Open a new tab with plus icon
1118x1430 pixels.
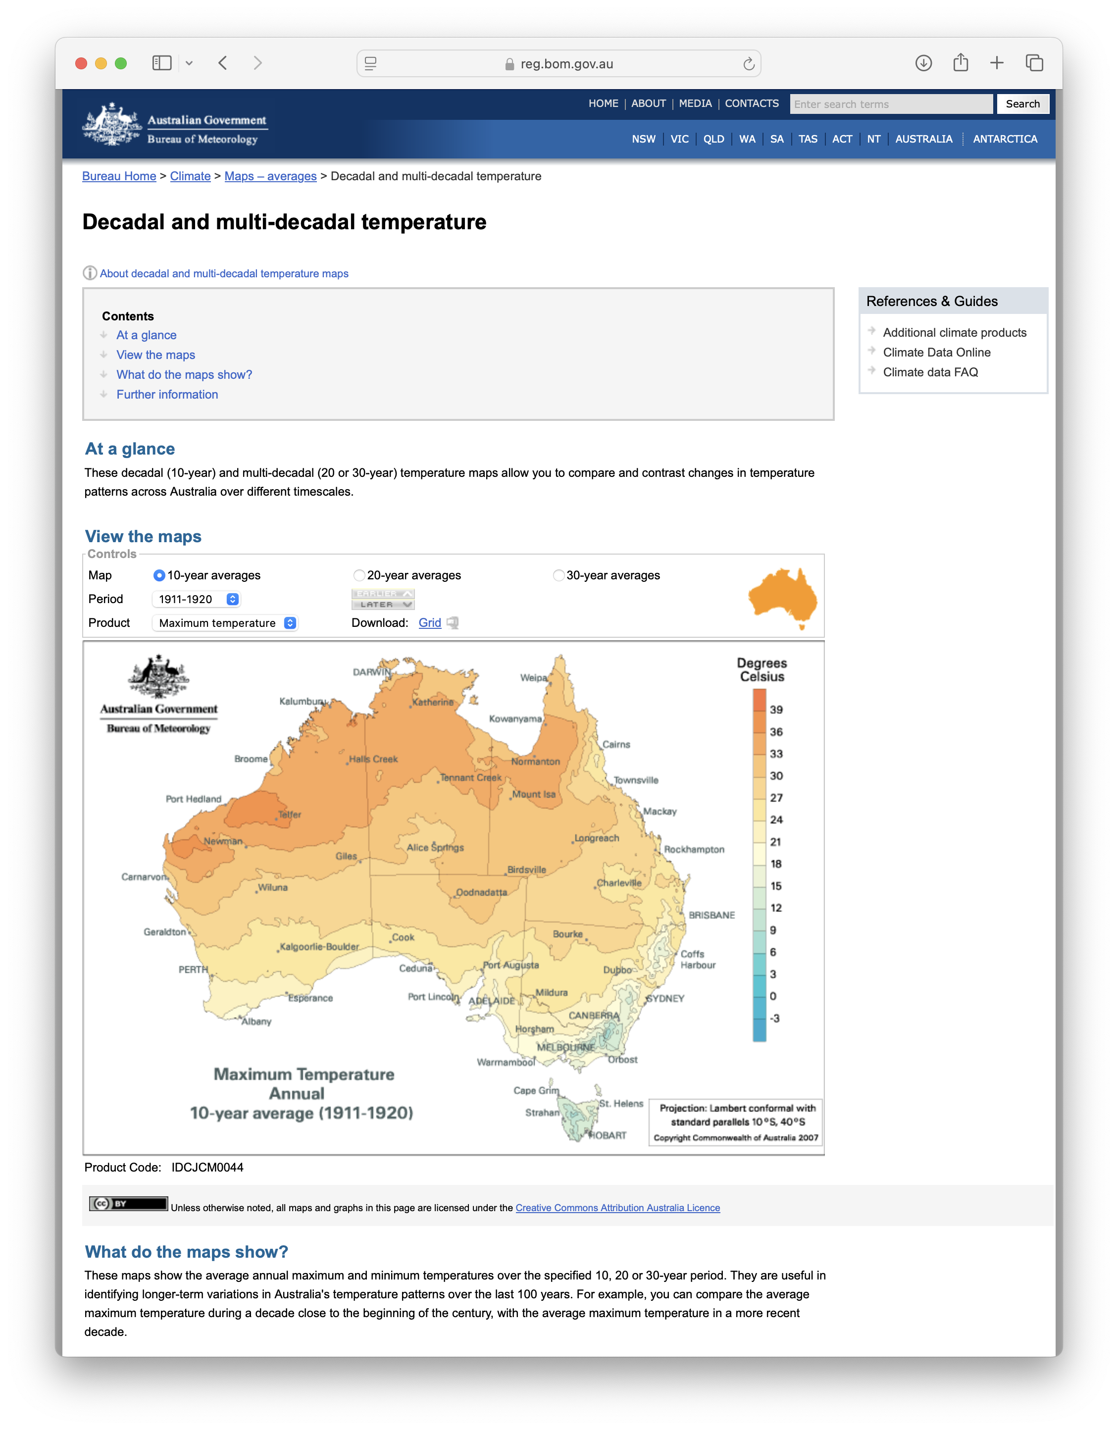click(x=996, y=63)
